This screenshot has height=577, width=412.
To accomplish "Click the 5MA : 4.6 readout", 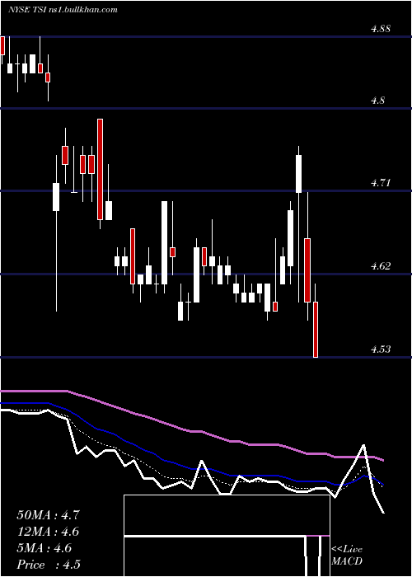I will point(44,548).
